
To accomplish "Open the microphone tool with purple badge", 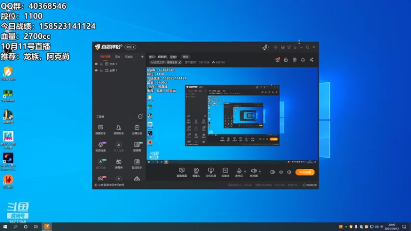I will (100, 147).
